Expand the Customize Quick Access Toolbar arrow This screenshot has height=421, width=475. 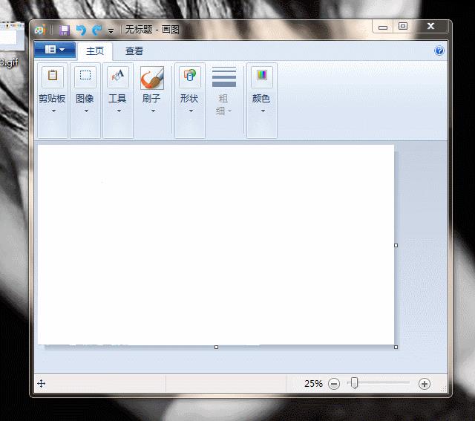click(111, 31)
